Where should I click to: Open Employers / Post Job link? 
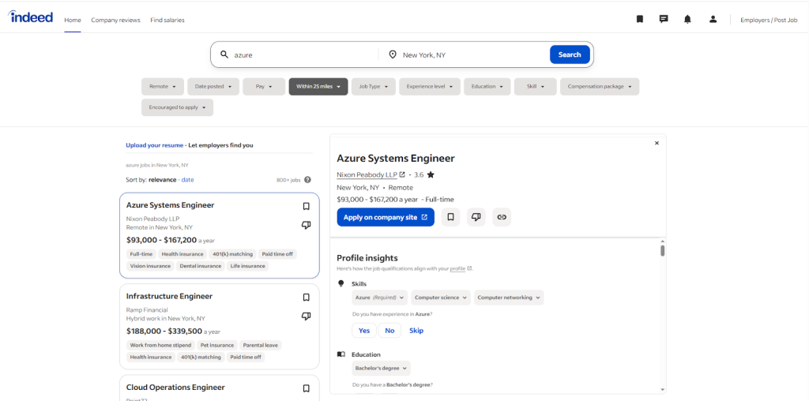coord(769,20)
